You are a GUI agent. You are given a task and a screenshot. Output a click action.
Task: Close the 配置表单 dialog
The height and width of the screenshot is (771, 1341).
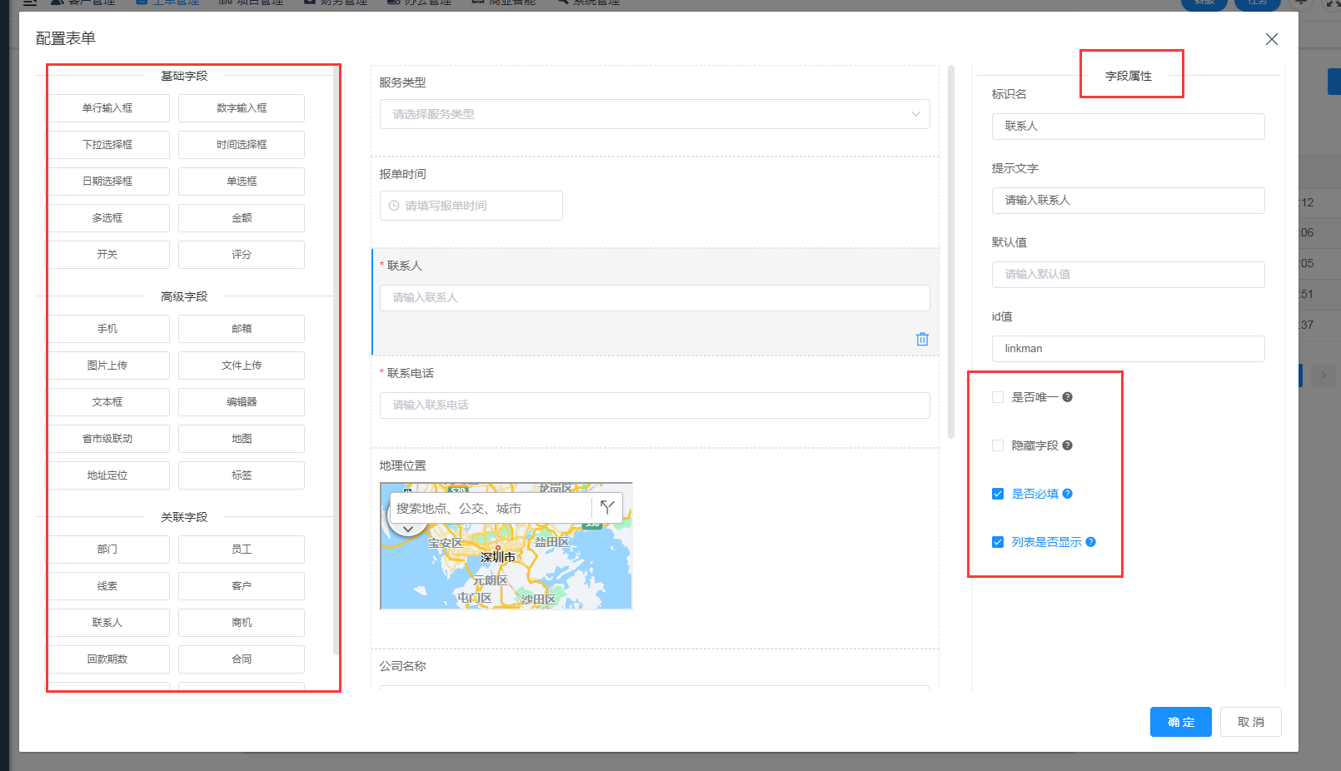point(1271,39)
